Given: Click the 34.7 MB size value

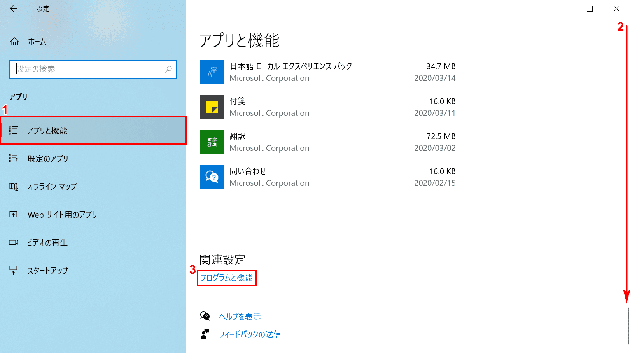Looking at the screenshot, I should coord(441,66).
